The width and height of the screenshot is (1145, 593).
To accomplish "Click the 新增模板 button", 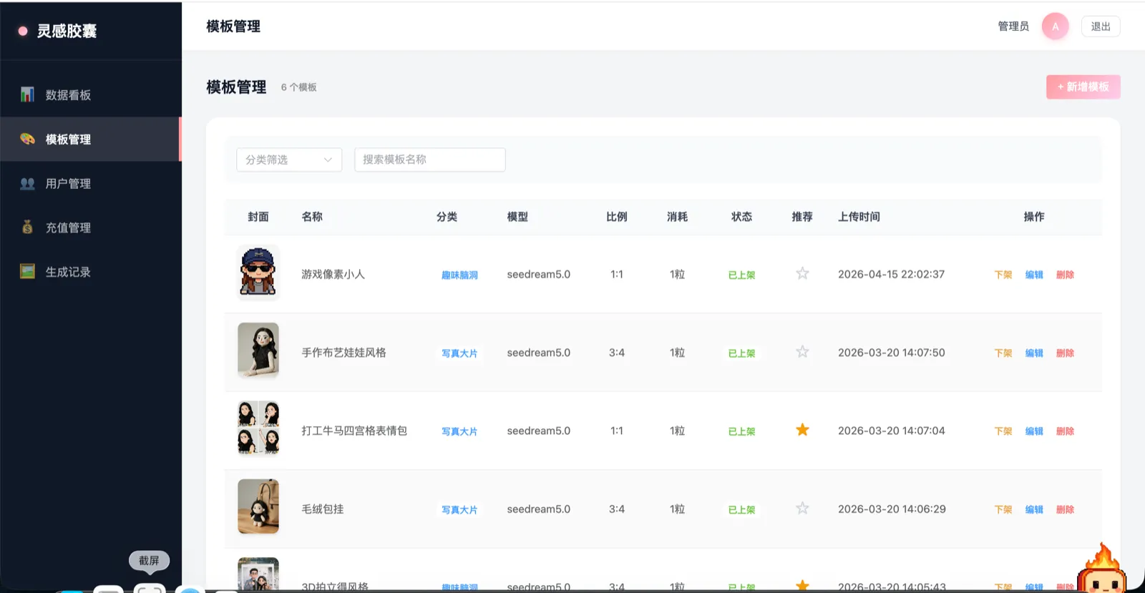I will click(1083, 87).
